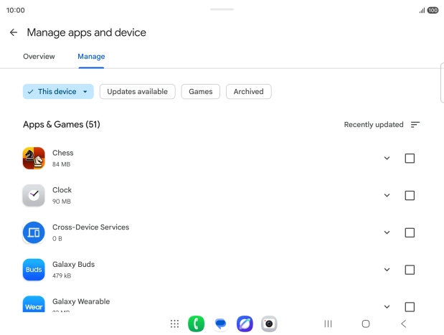
Task: Tap the Home navigation button
Action: pyautogui.click(x=366, y=324)
